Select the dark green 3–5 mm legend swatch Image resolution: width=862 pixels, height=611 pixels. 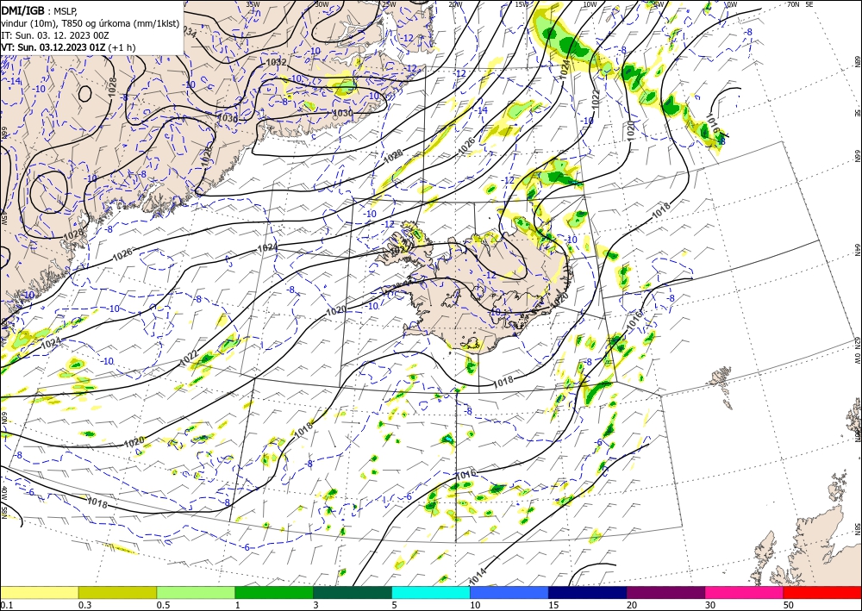point(353,592)
